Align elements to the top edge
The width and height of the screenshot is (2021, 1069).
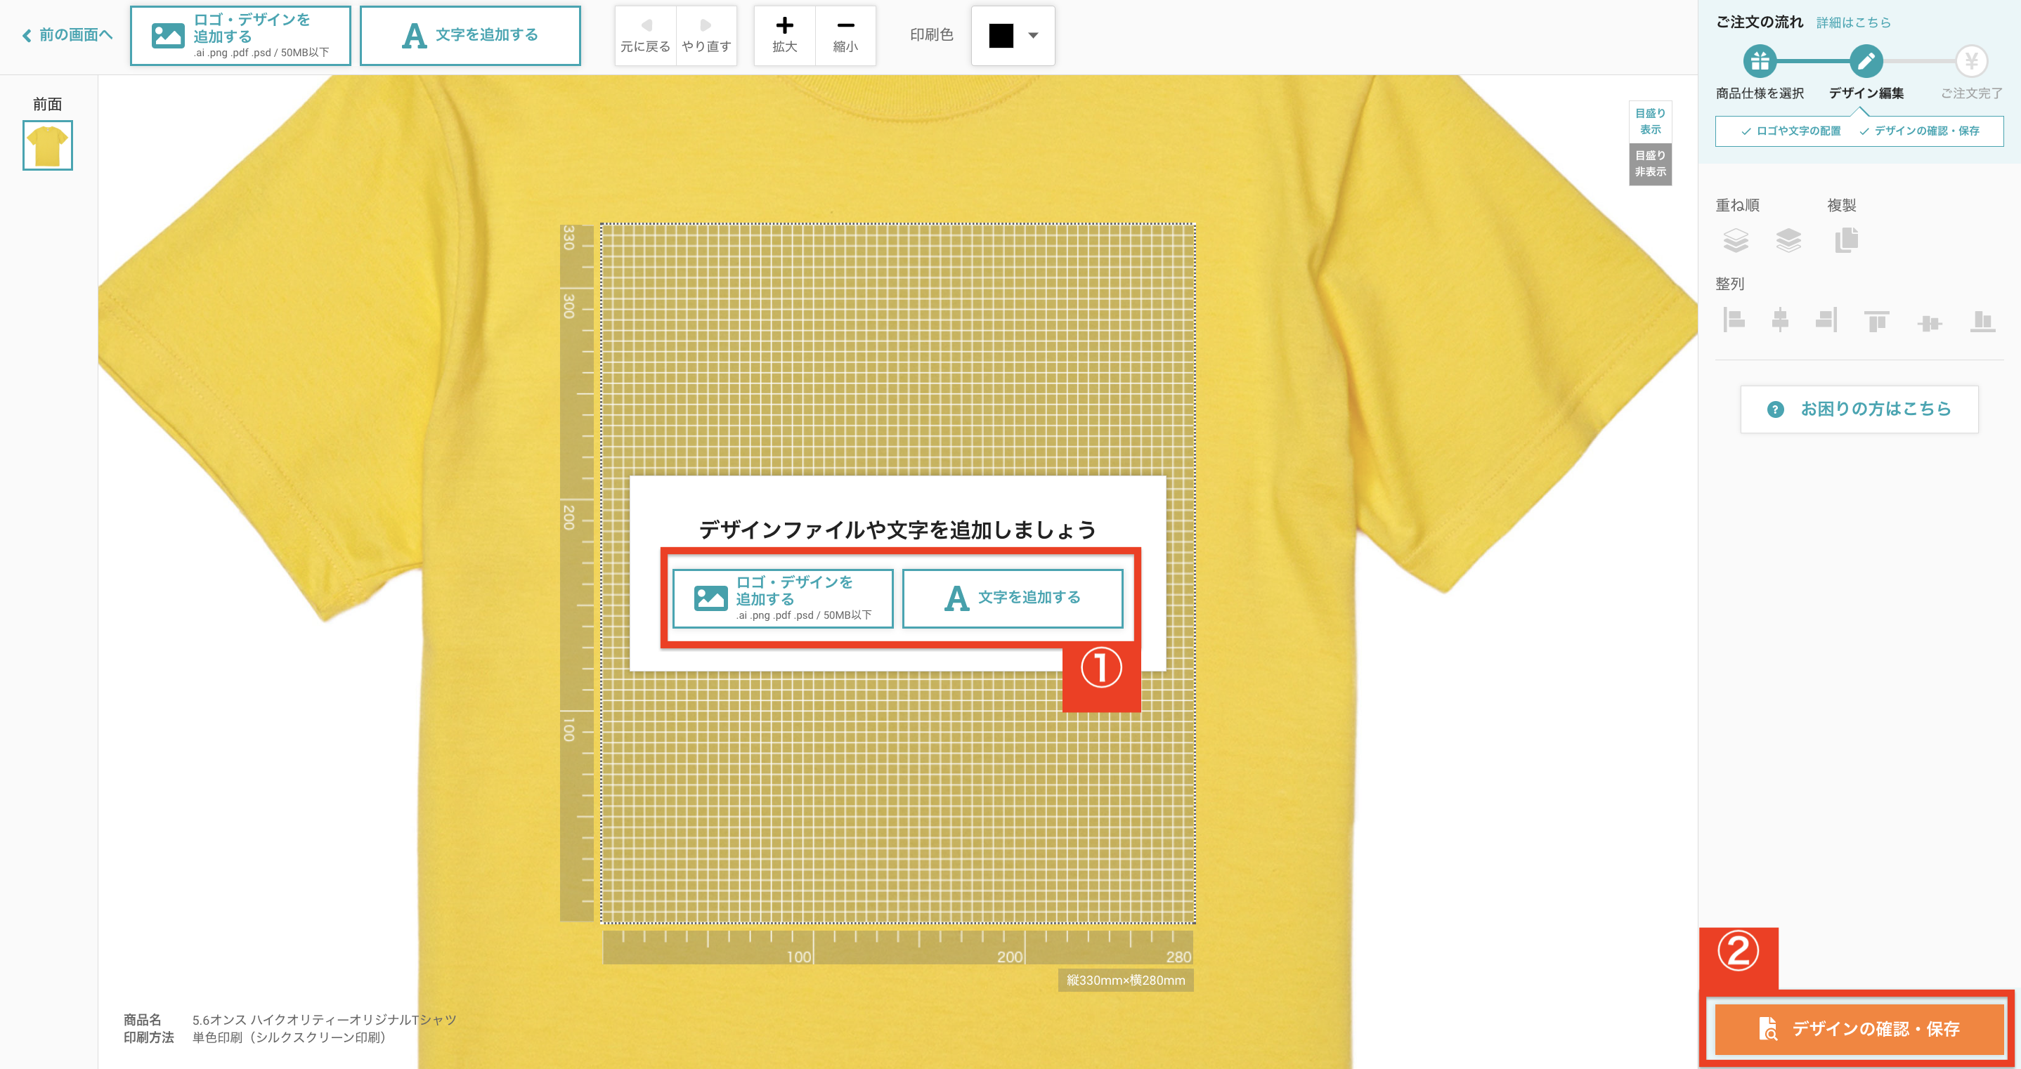pyautogui.click(x=1877, y=320)
